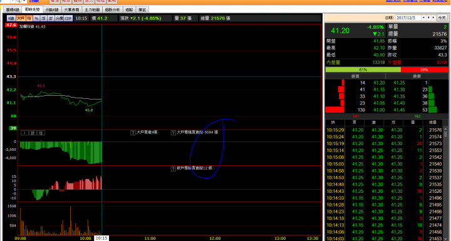Select the bid price 41.00 with volume 130
The image size is (451, 241).
pyautogui.click(x=379, y=110)
